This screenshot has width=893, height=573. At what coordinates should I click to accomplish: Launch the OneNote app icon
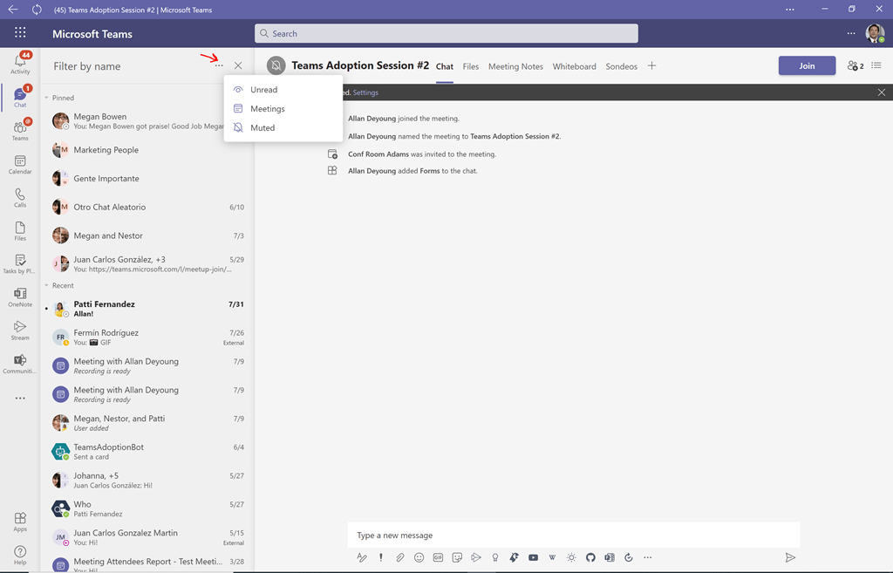click(x=20, y=297)
